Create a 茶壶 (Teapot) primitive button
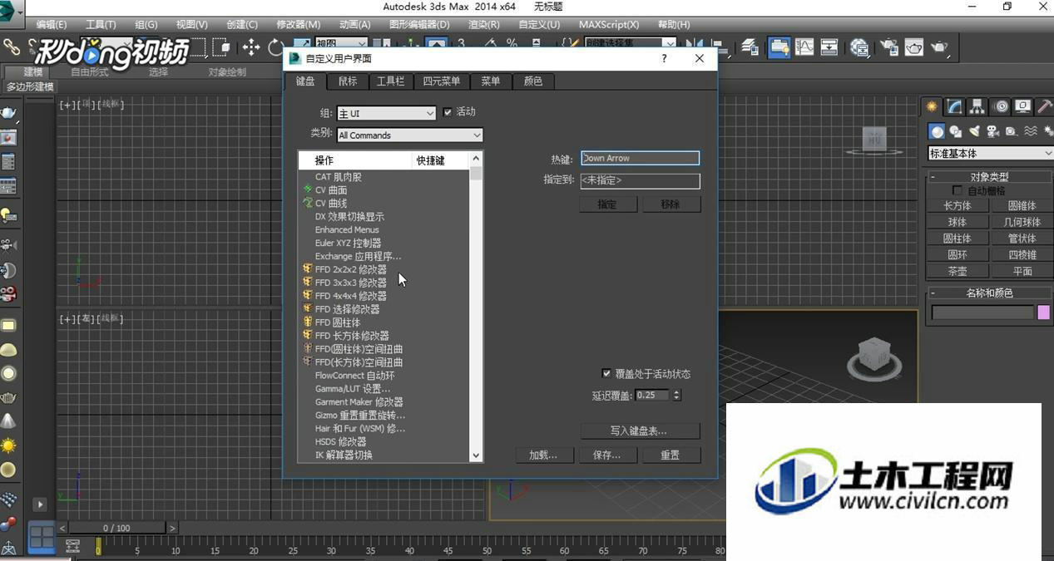This screenshot has height=561, width=1054. tap(958, 272)
